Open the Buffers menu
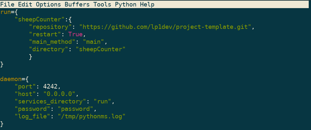 [x=77, y=4]
